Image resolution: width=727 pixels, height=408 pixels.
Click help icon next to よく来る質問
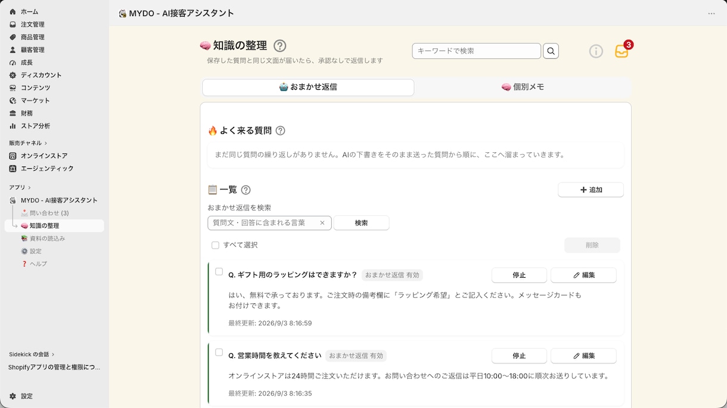click(280, 131)
